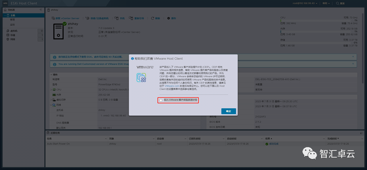The image size is (367, 170).
Task: Open the 对象 column dropdown in recent tasks
Action: tap(154, 139)
